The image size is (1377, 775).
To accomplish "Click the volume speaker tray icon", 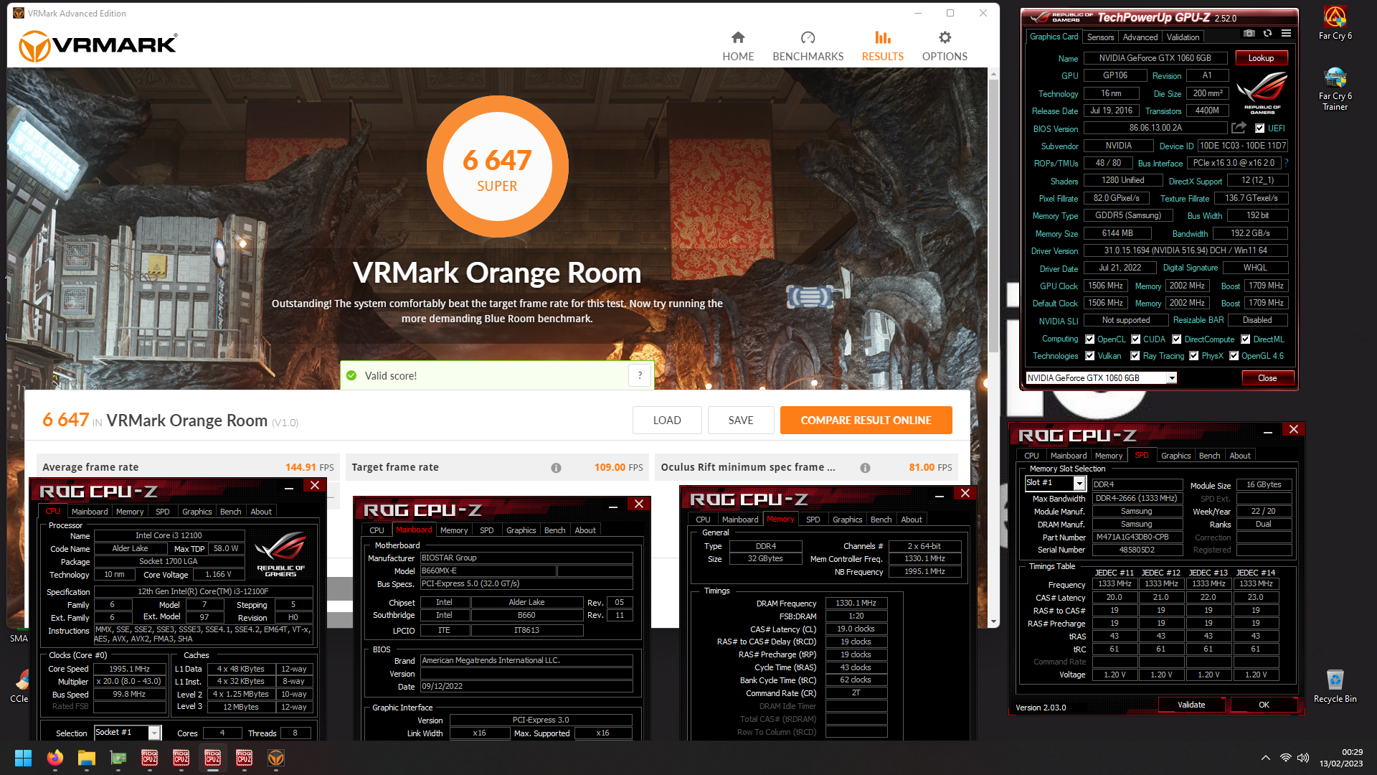I will 1303,758.
